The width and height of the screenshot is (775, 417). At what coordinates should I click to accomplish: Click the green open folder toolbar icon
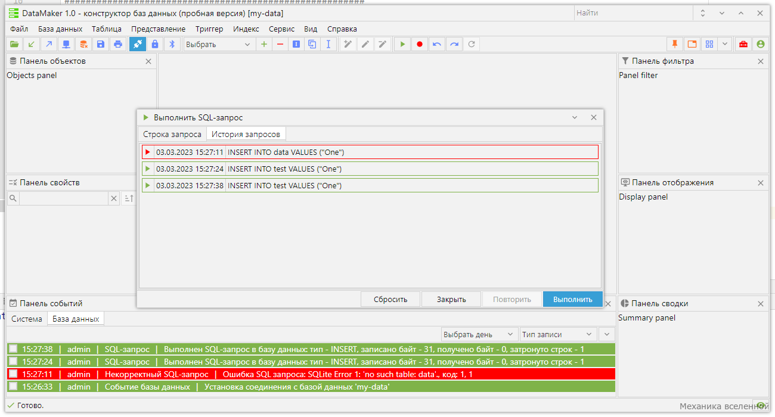coord(14,44)
